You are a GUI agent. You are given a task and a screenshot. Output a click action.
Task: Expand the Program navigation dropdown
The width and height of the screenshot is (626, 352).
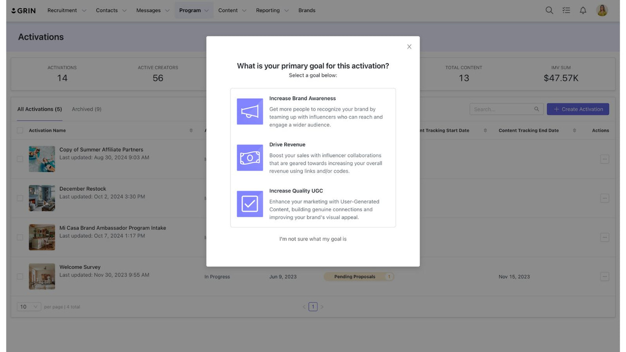[x=194, y=10]
